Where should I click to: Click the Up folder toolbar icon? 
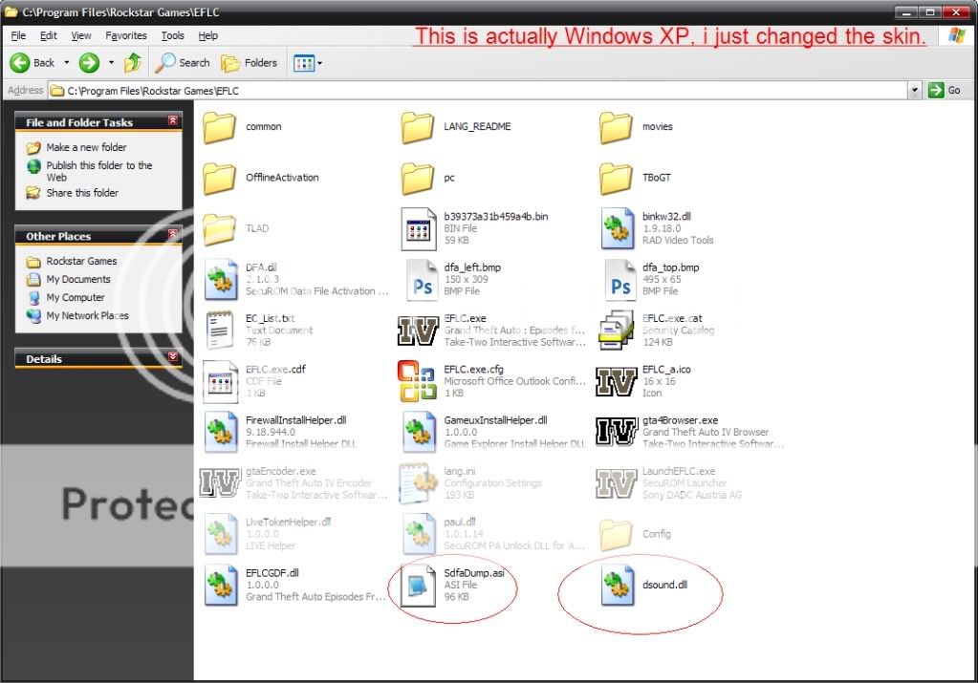click(132, 63)
